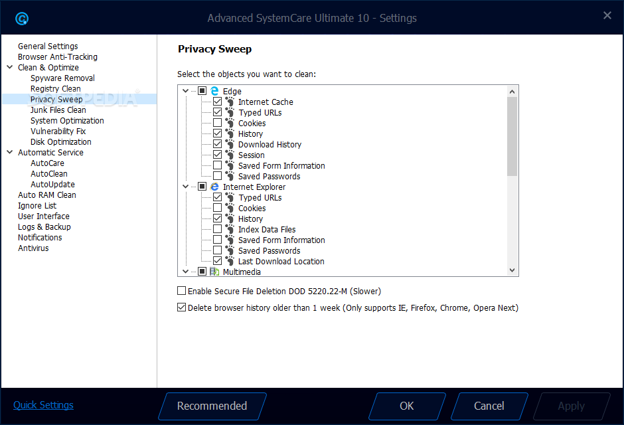Click the object list scrollbar thumb
624x425 pixels.
point(512,136)
